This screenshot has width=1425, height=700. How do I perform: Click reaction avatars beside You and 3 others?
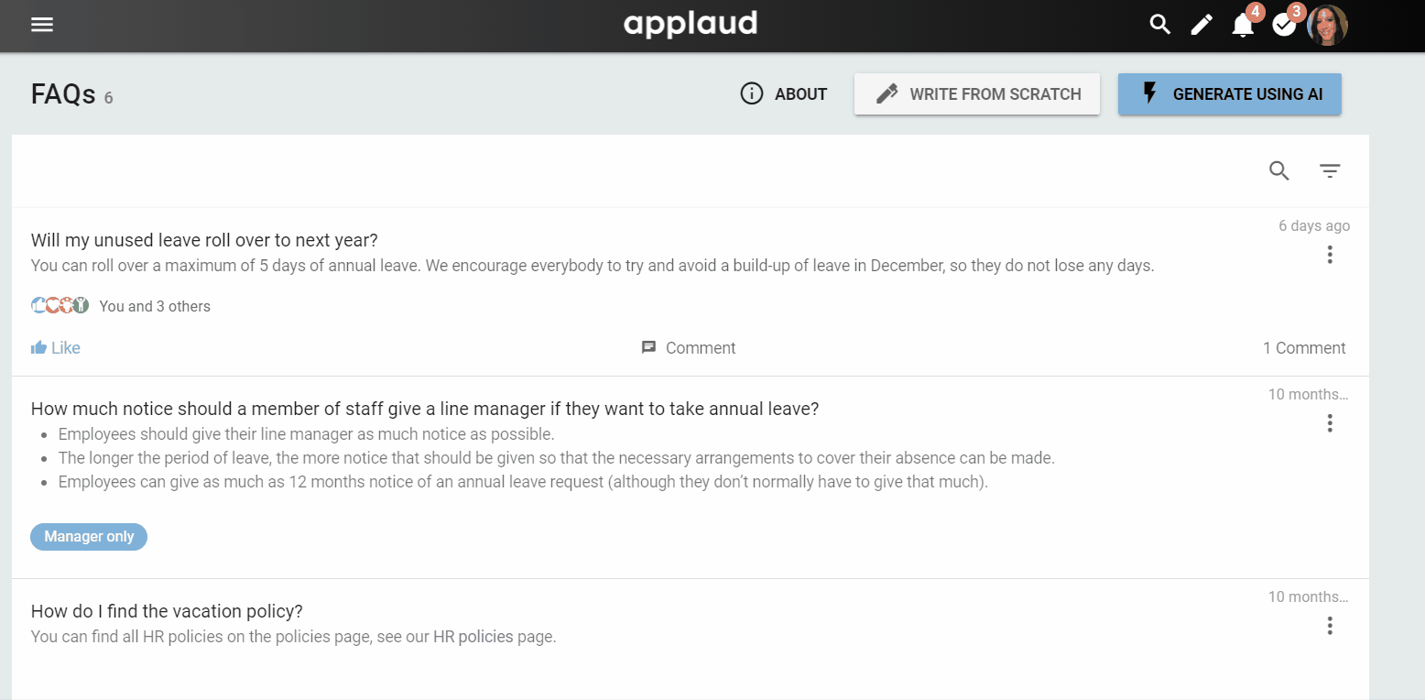(x=60, y=306)
